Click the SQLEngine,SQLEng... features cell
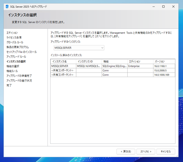Image resolution: width=183 pixels, height=162 pixels. pyautogui.click(x=115, y=66)
